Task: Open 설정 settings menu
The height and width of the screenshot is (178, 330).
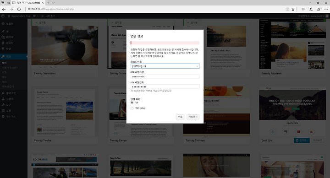Action: (14, 111)
